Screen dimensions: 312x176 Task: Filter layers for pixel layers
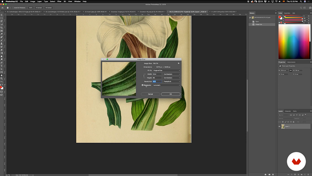pyautogui.click(x=291, y=115)
